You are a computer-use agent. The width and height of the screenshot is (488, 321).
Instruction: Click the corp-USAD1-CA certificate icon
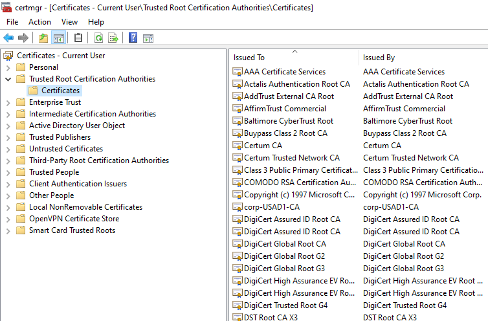pyautogui.click(x=238, y=207)
